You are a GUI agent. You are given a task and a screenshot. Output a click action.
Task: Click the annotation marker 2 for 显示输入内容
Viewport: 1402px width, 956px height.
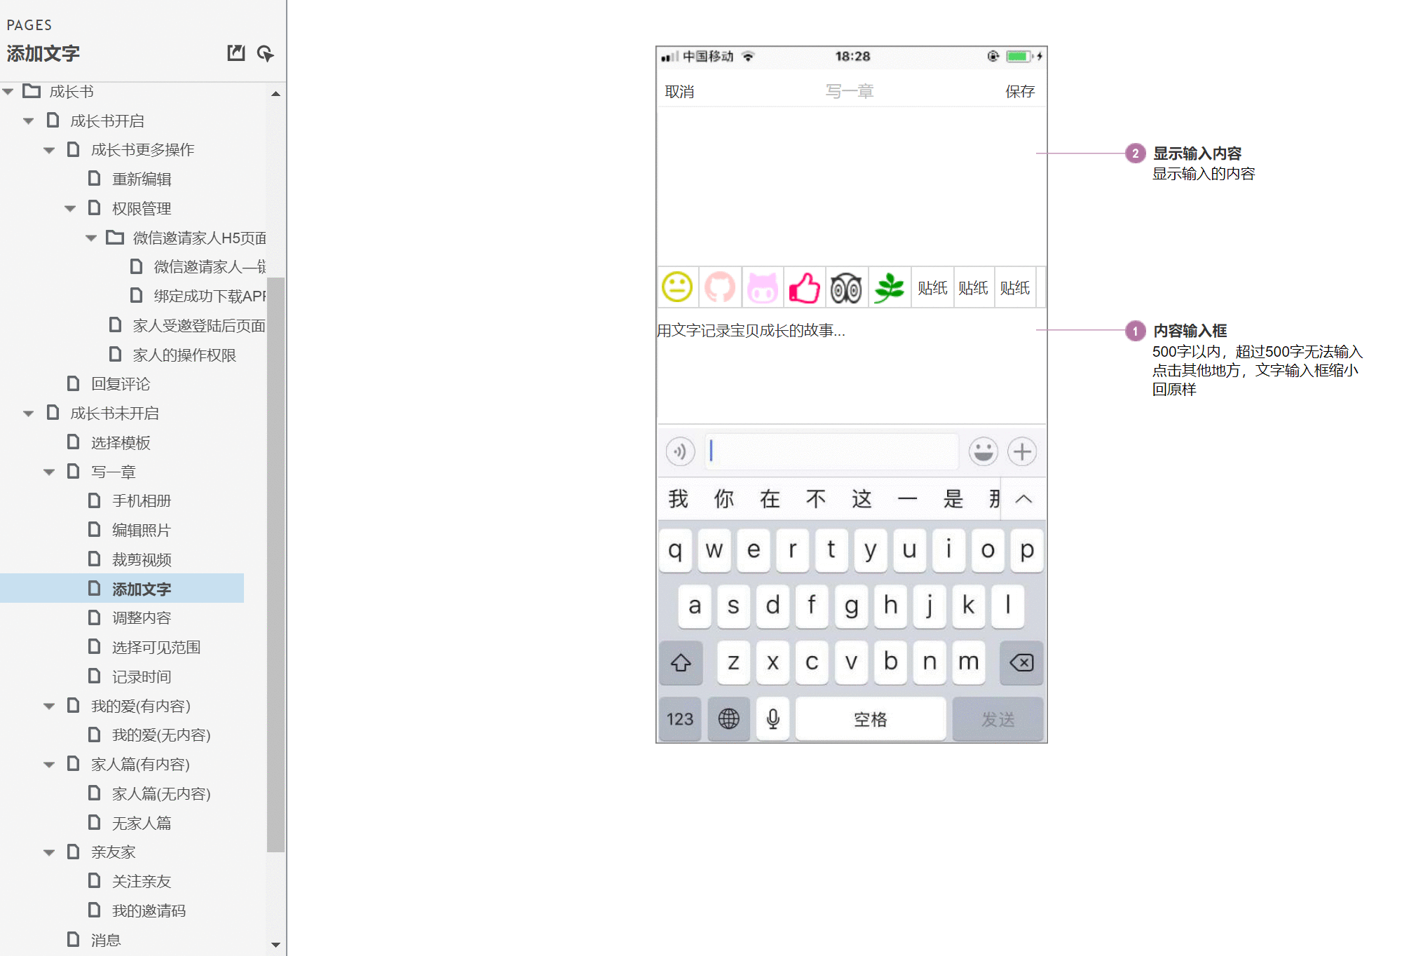pos(1136,153)
